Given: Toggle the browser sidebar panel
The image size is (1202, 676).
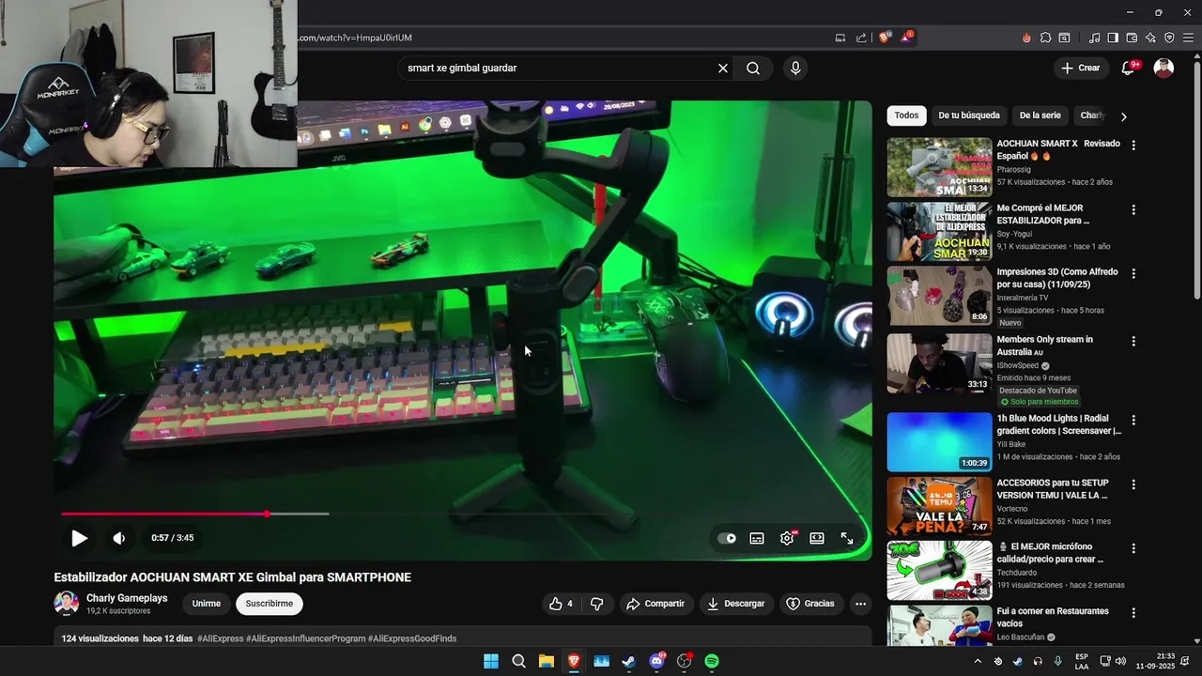Looking at the screenshot, I should pos(1113,38).
